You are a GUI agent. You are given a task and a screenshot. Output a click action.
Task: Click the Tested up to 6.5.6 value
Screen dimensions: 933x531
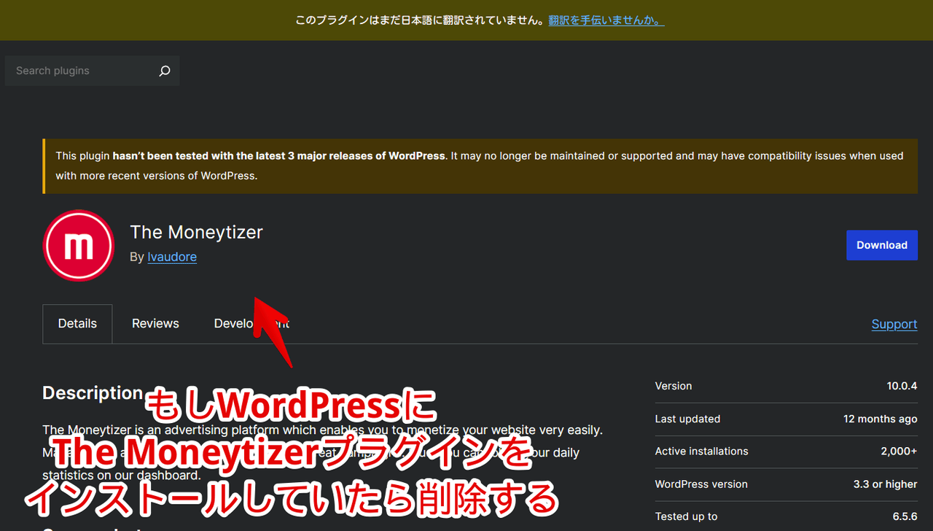pos(905,516)
